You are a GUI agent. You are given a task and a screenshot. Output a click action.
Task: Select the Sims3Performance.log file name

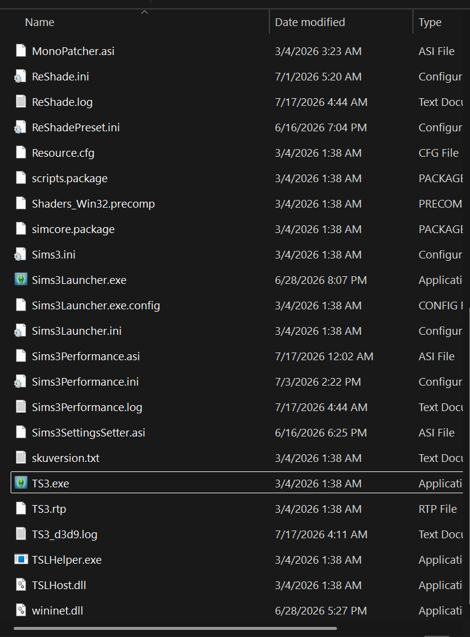(87, 407)
